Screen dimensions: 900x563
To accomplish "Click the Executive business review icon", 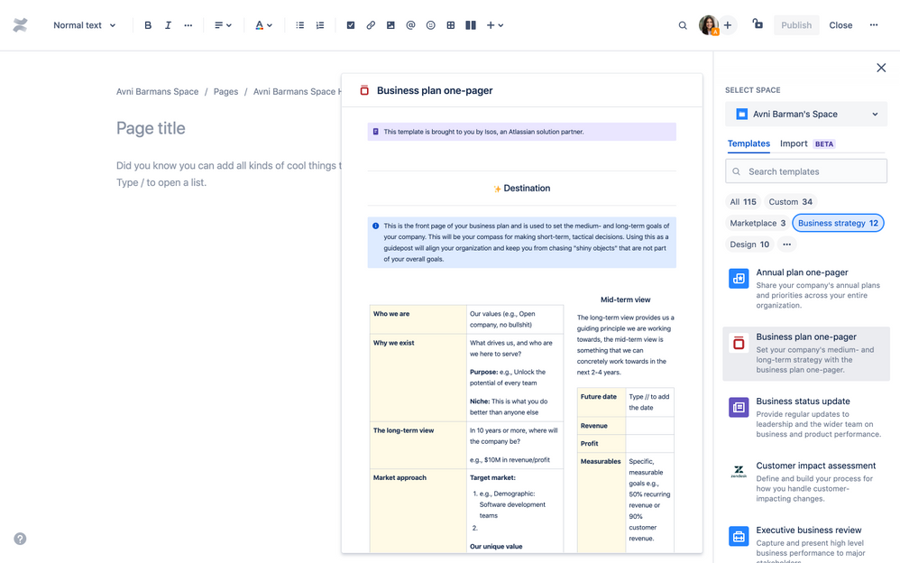I will 739,536.
